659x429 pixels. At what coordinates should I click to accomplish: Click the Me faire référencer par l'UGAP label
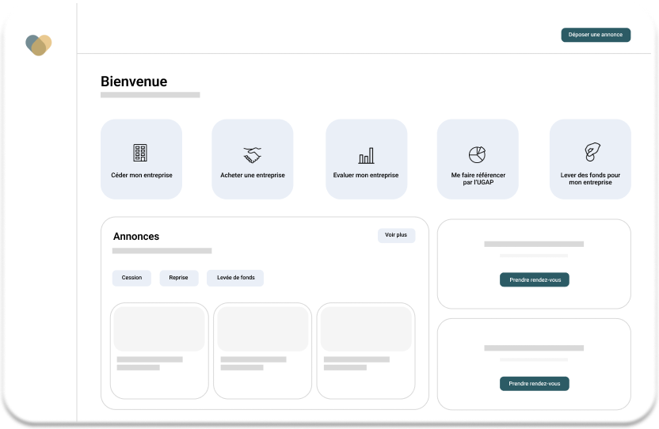[478, 178]
